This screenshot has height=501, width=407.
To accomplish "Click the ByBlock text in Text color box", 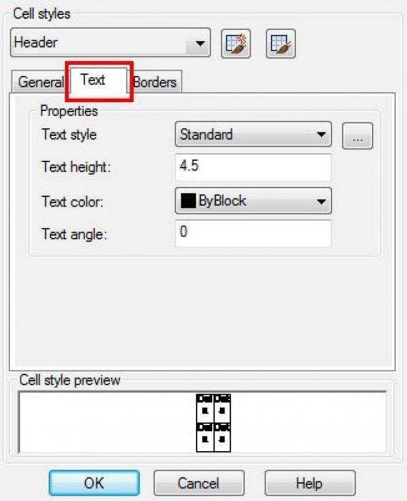I will [x=222, y=201].
